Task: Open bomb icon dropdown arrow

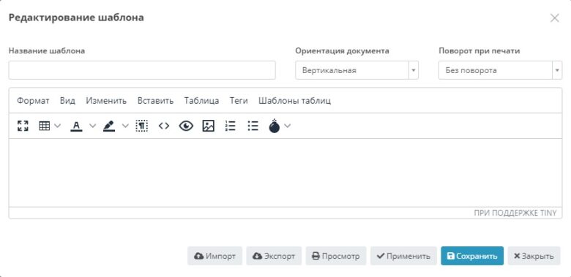Action: pyautogui.click(x=288, y=126)
